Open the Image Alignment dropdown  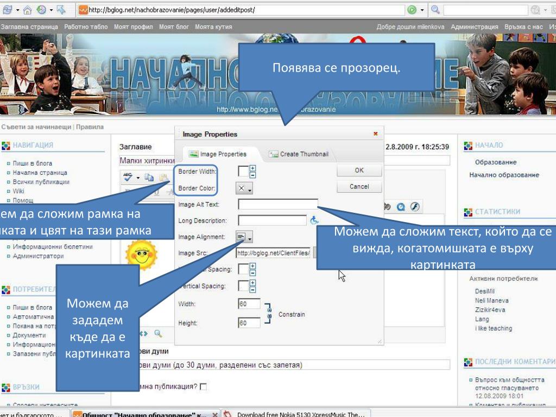pos(244,237)
